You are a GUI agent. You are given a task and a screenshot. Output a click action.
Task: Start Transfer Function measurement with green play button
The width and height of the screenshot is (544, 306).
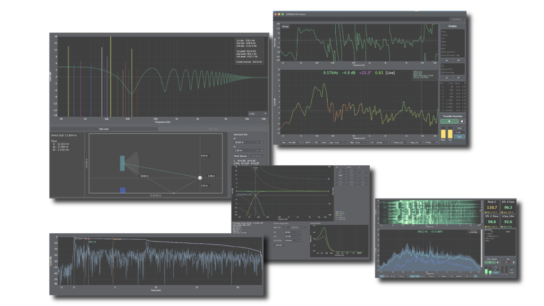[449, 121]
